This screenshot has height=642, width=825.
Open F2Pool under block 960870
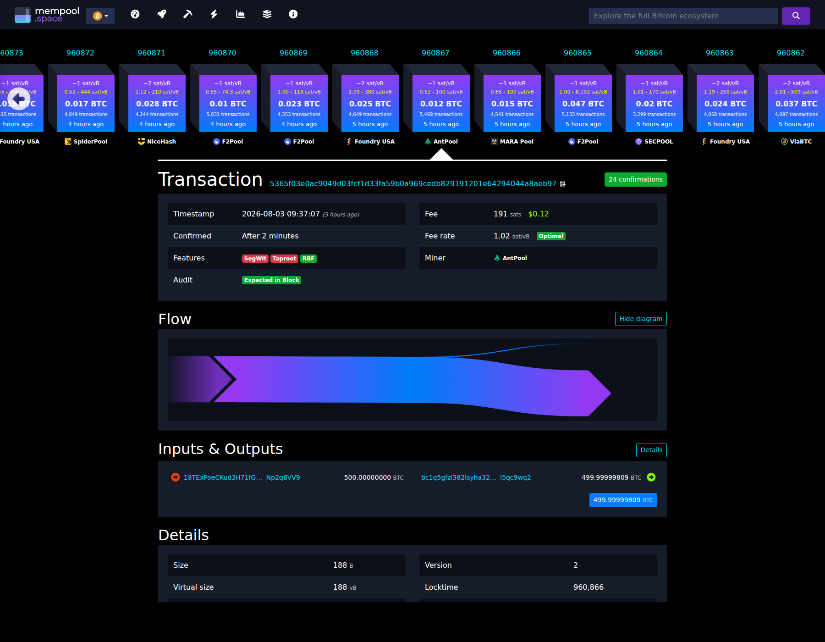228,142
